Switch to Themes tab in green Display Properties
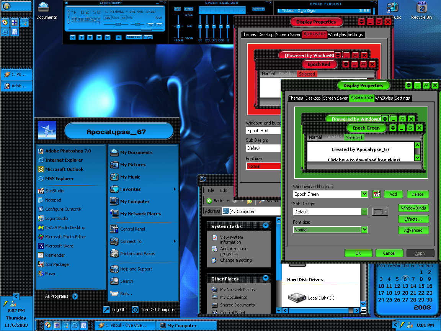441x331 pixels. (x=296, y=98)
